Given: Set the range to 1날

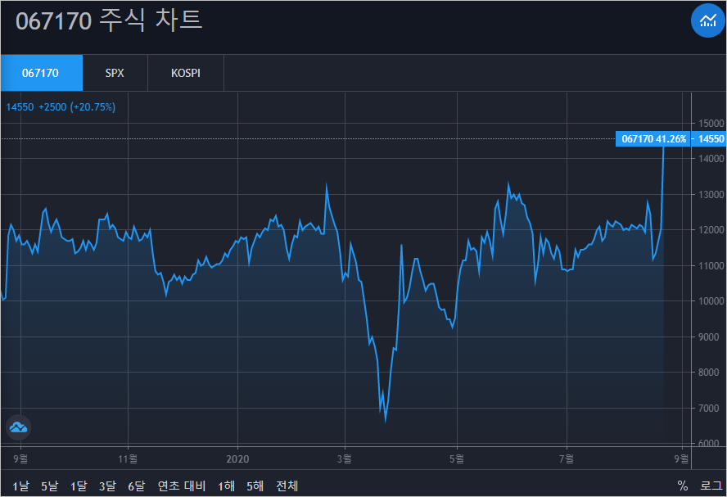Looking at the screenshot, I should pos(20,486).
